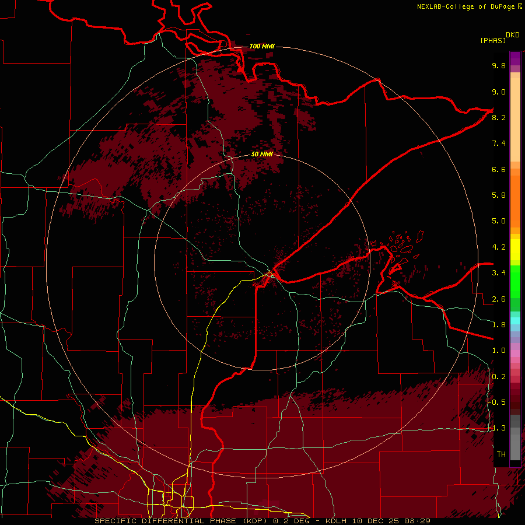Select the 6.6 legend value
Screen dimensions: 525x525
pyautogui.click(x=499, y=169)
